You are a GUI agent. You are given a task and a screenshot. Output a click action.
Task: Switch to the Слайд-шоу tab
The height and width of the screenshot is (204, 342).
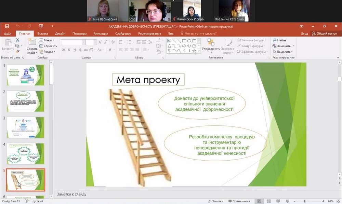tap(123, 33)
